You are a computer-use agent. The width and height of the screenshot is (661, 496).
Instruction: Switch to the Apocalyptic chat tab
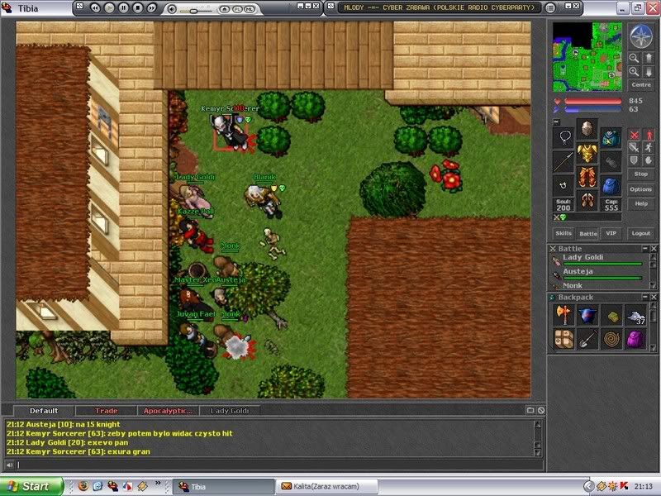[x=168, y=410]
